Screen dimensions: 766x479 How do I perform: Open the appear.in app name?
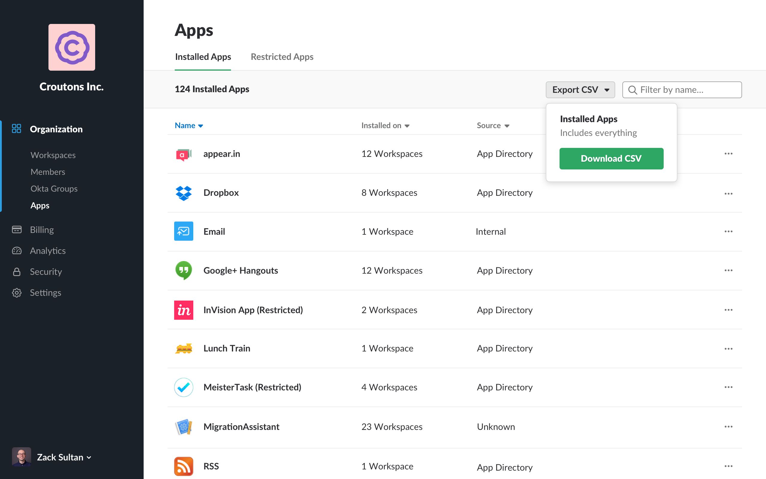click(221, 154)
